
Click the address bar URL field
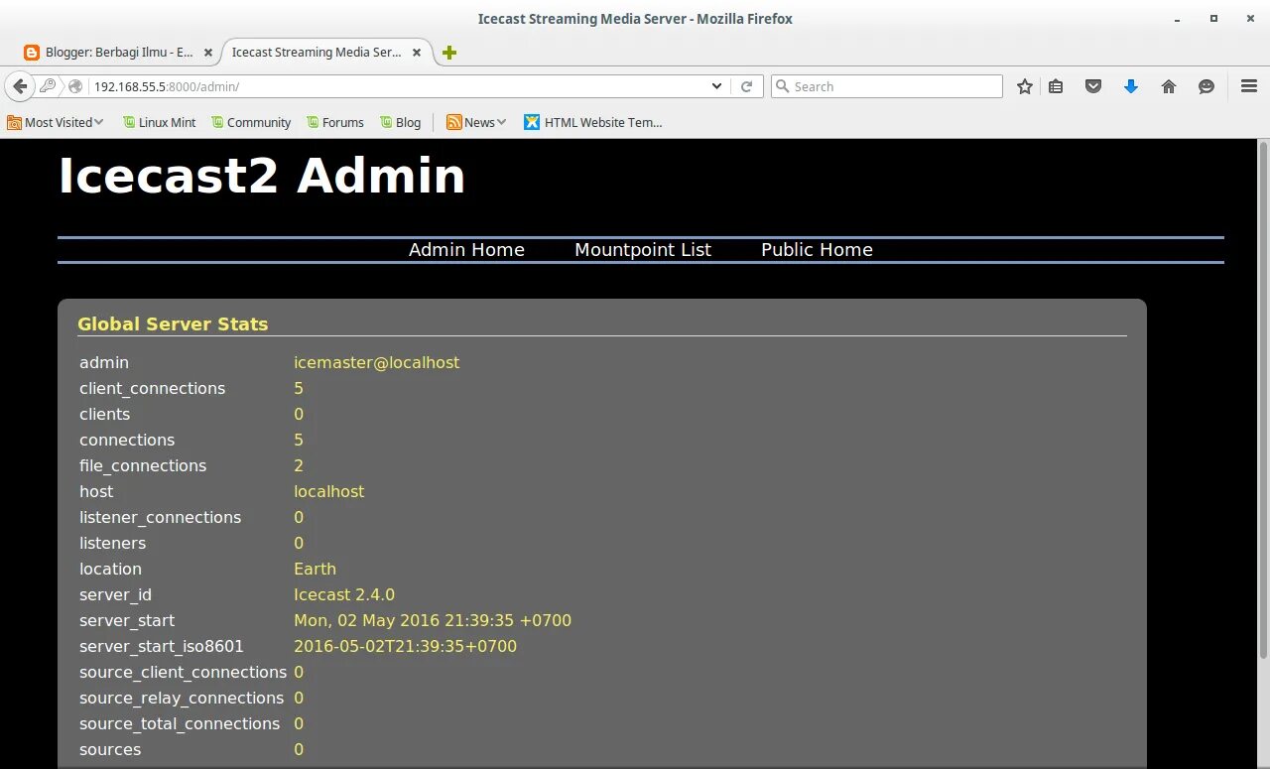(x=397, y=86)
